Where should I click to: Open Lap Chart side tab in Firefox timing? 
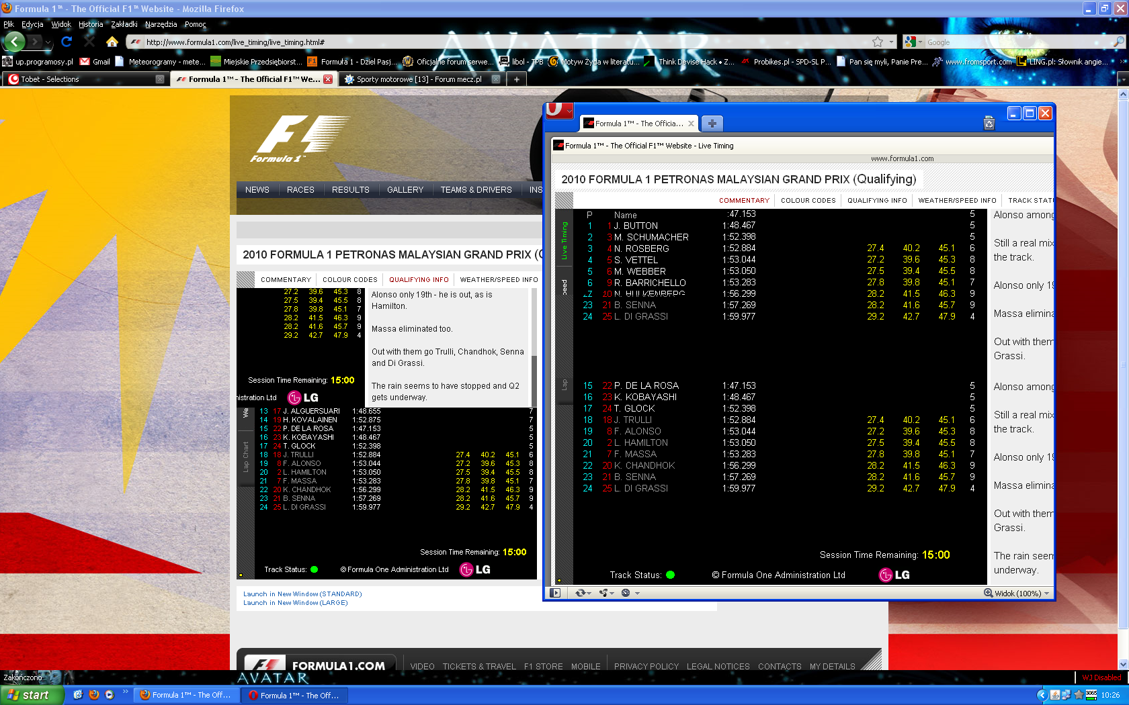coord(245,457)
